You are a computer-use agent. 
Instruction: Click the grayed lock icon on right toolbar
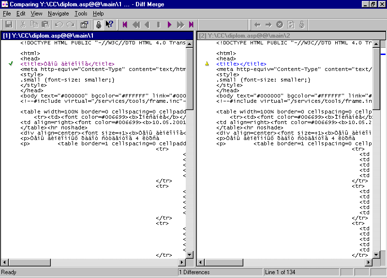(x=302, y=25)
